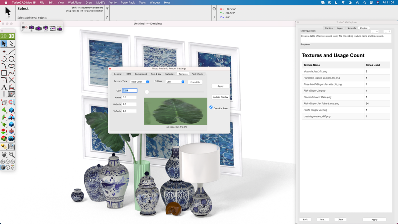Viewport: 398px width, 224px height.
Task: Switch the workspace to 2D mode
Action: 4,36
